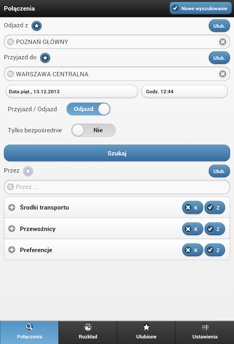The image size is (234, 344).
Task: Open the Ustawienia tab
Action: (x=205, y=332)
